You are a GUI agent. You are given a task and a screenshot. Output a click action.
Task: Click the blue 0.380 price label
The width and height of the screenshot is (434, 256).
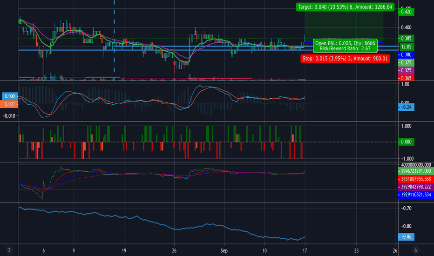[x=406, y=55]
